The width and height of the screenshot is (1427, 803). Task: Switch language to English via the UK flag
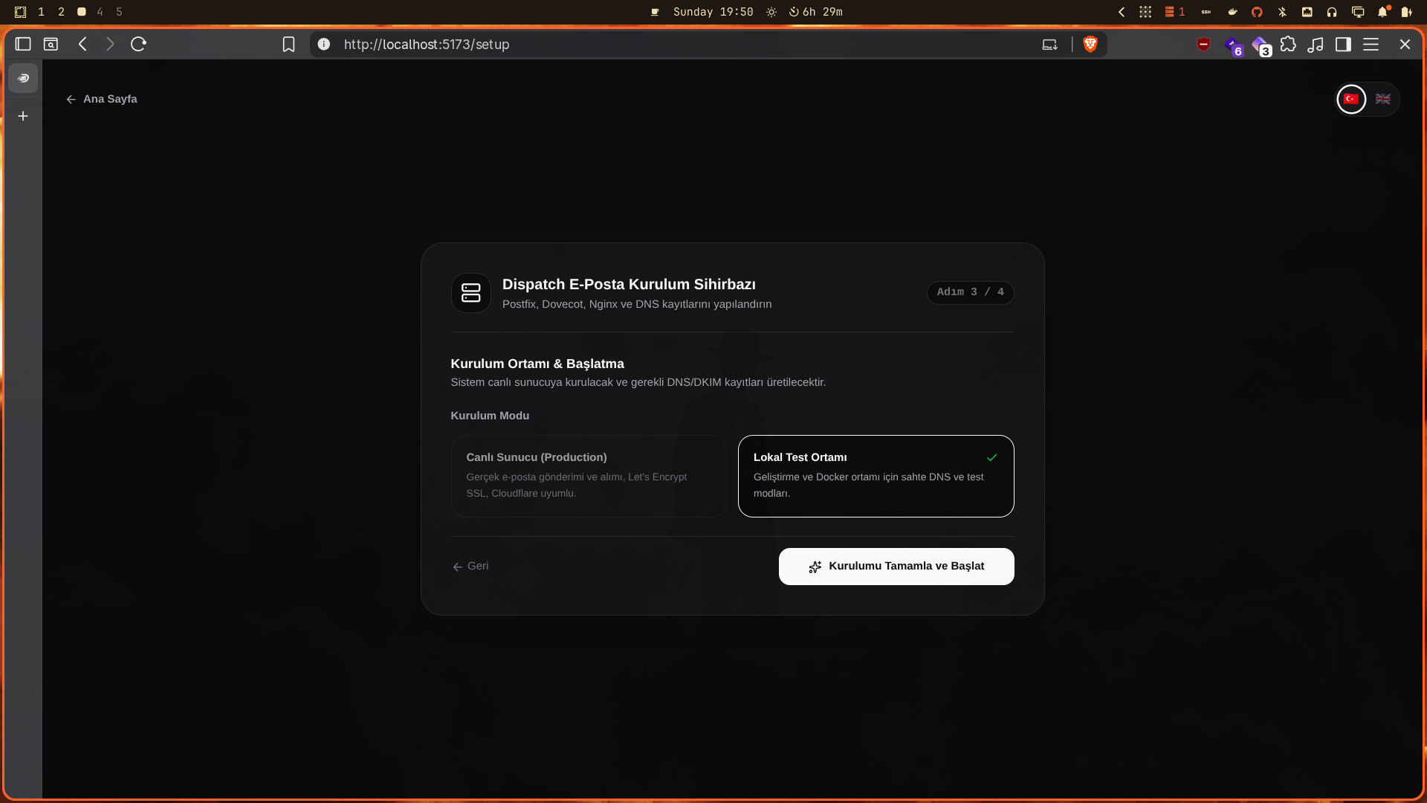pos(1383,99)
